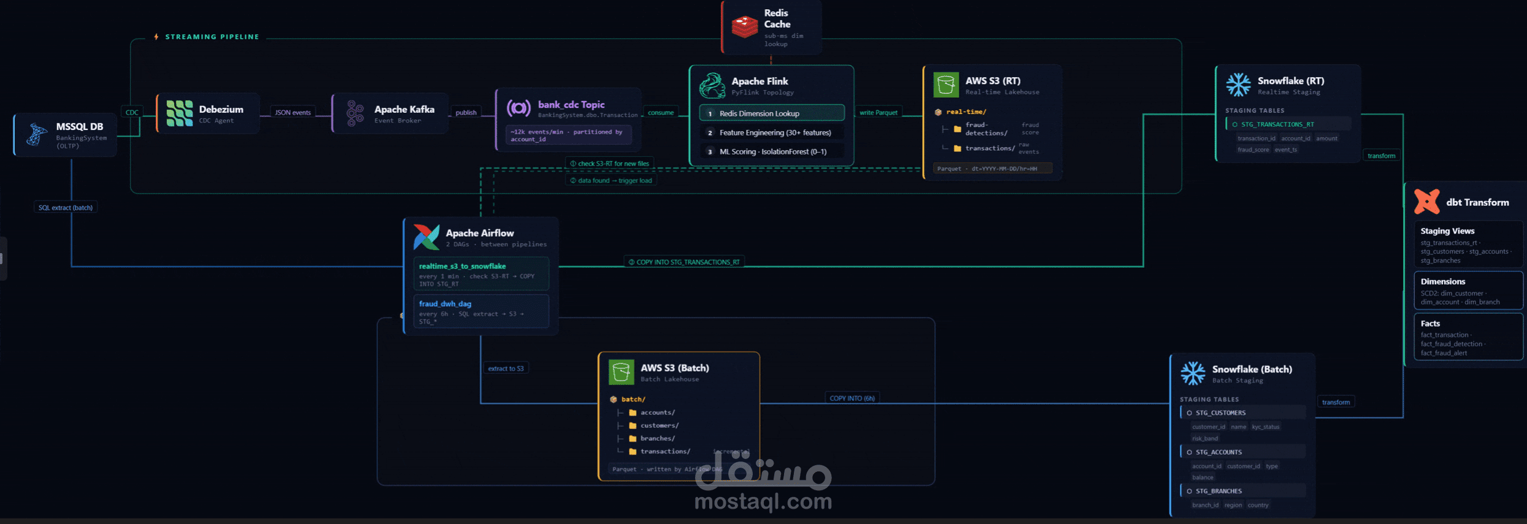Open the fraud_dwh_dag card
This screenshot has width=1527, height=524.
tap(481, 311)
